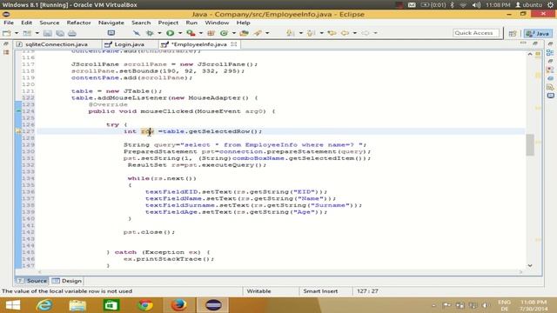
Task: Select the Java perspective button
Action: (x=538, y=33)
